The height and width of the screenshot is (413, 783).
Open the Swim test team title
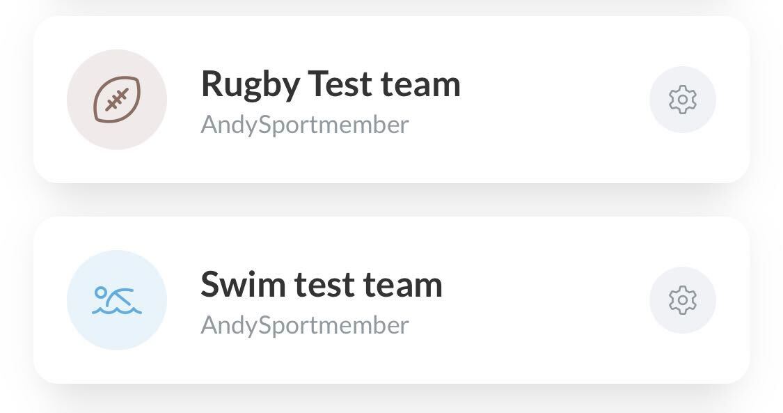322,284
